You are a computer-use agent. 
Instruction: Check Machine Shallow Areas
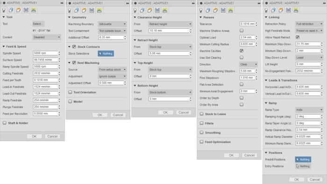coord(242,31)
